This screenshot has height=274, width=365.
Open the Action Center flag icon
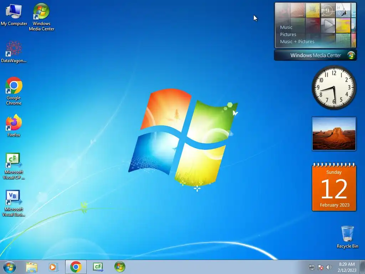click(x=320, y=267)
